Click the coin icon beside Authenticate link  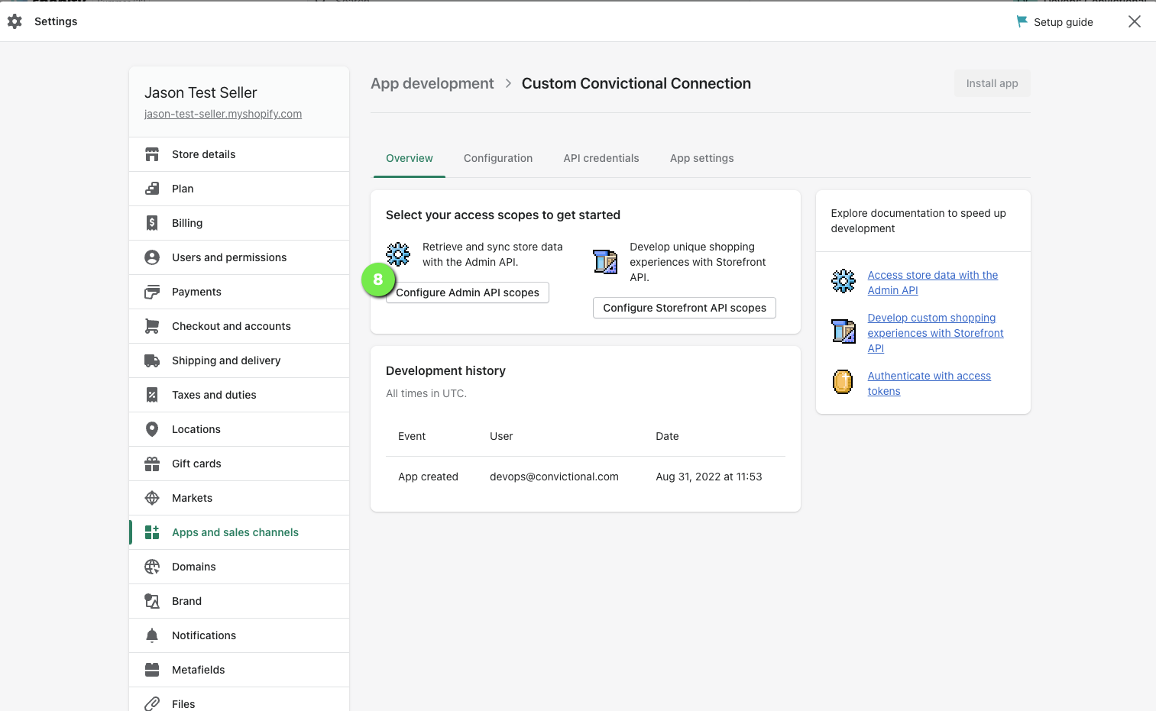[x=843, y=382]
